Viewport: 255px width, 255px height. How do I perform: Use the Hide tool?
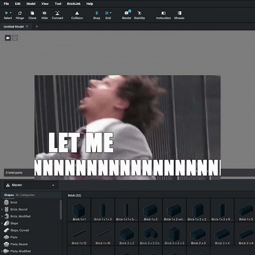(x=44, y=15)
